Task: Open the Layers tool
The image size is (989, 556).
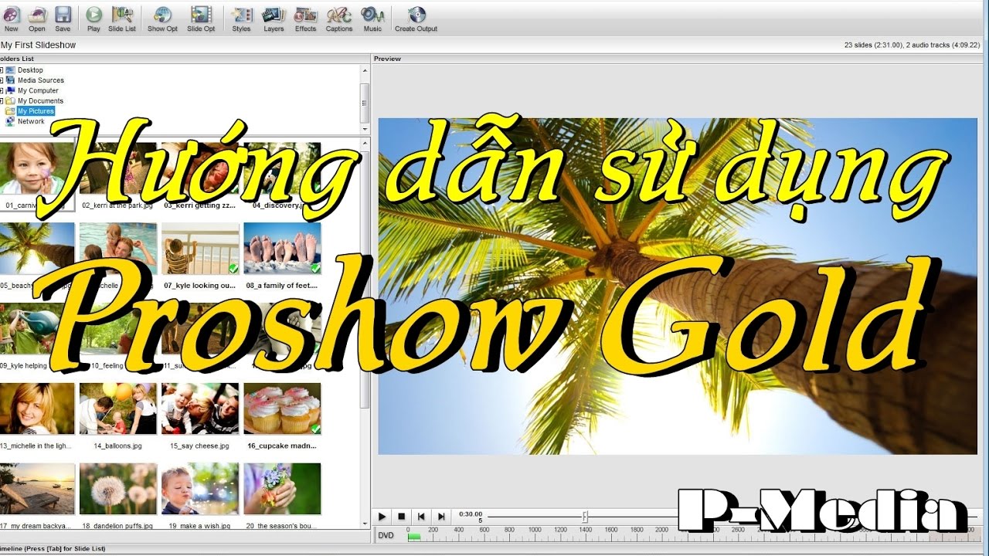Action: [274, 18]
